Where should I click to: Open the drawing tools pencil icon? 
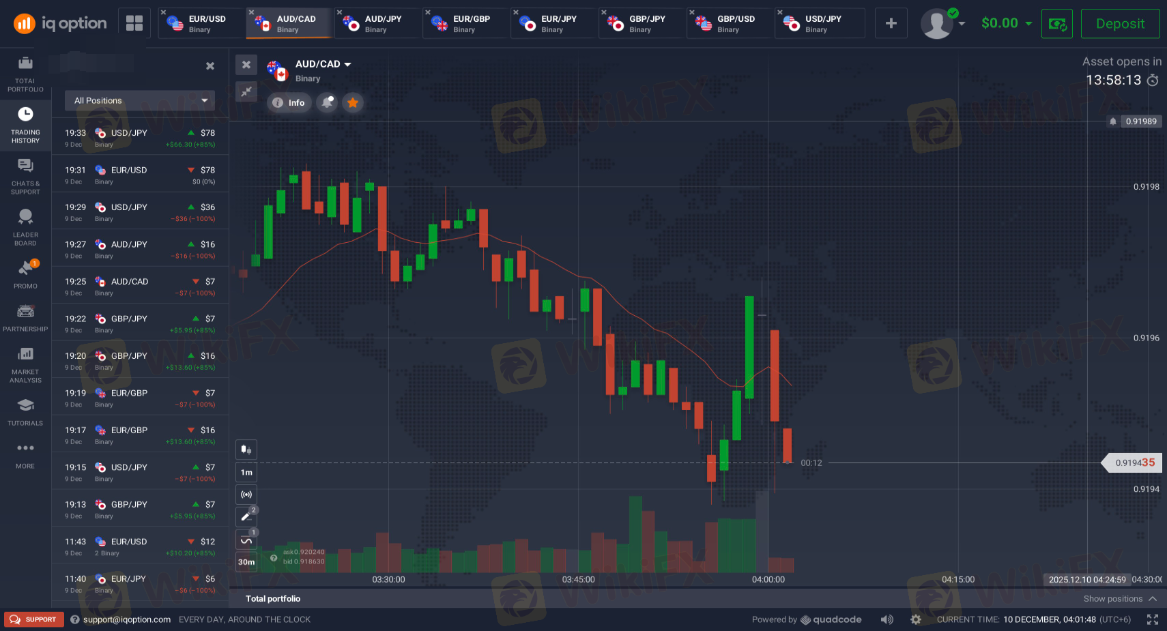(246, 516)
